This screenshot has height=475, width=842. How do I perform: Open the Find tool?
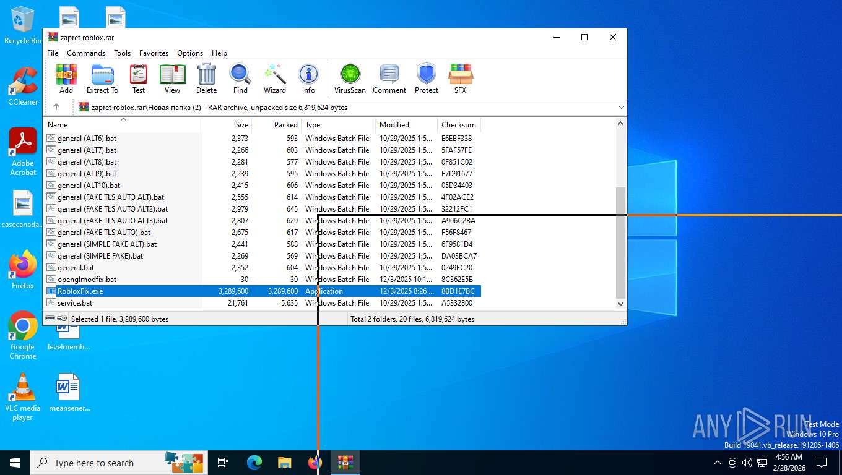(x=240, y=79)
